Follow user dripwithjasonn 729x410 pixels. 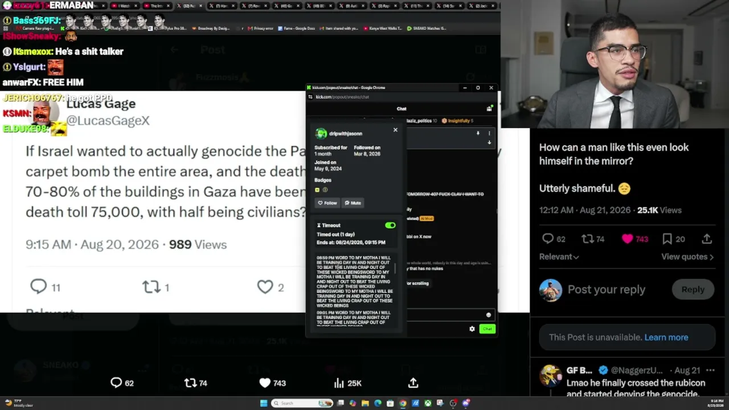click(327, 203)
